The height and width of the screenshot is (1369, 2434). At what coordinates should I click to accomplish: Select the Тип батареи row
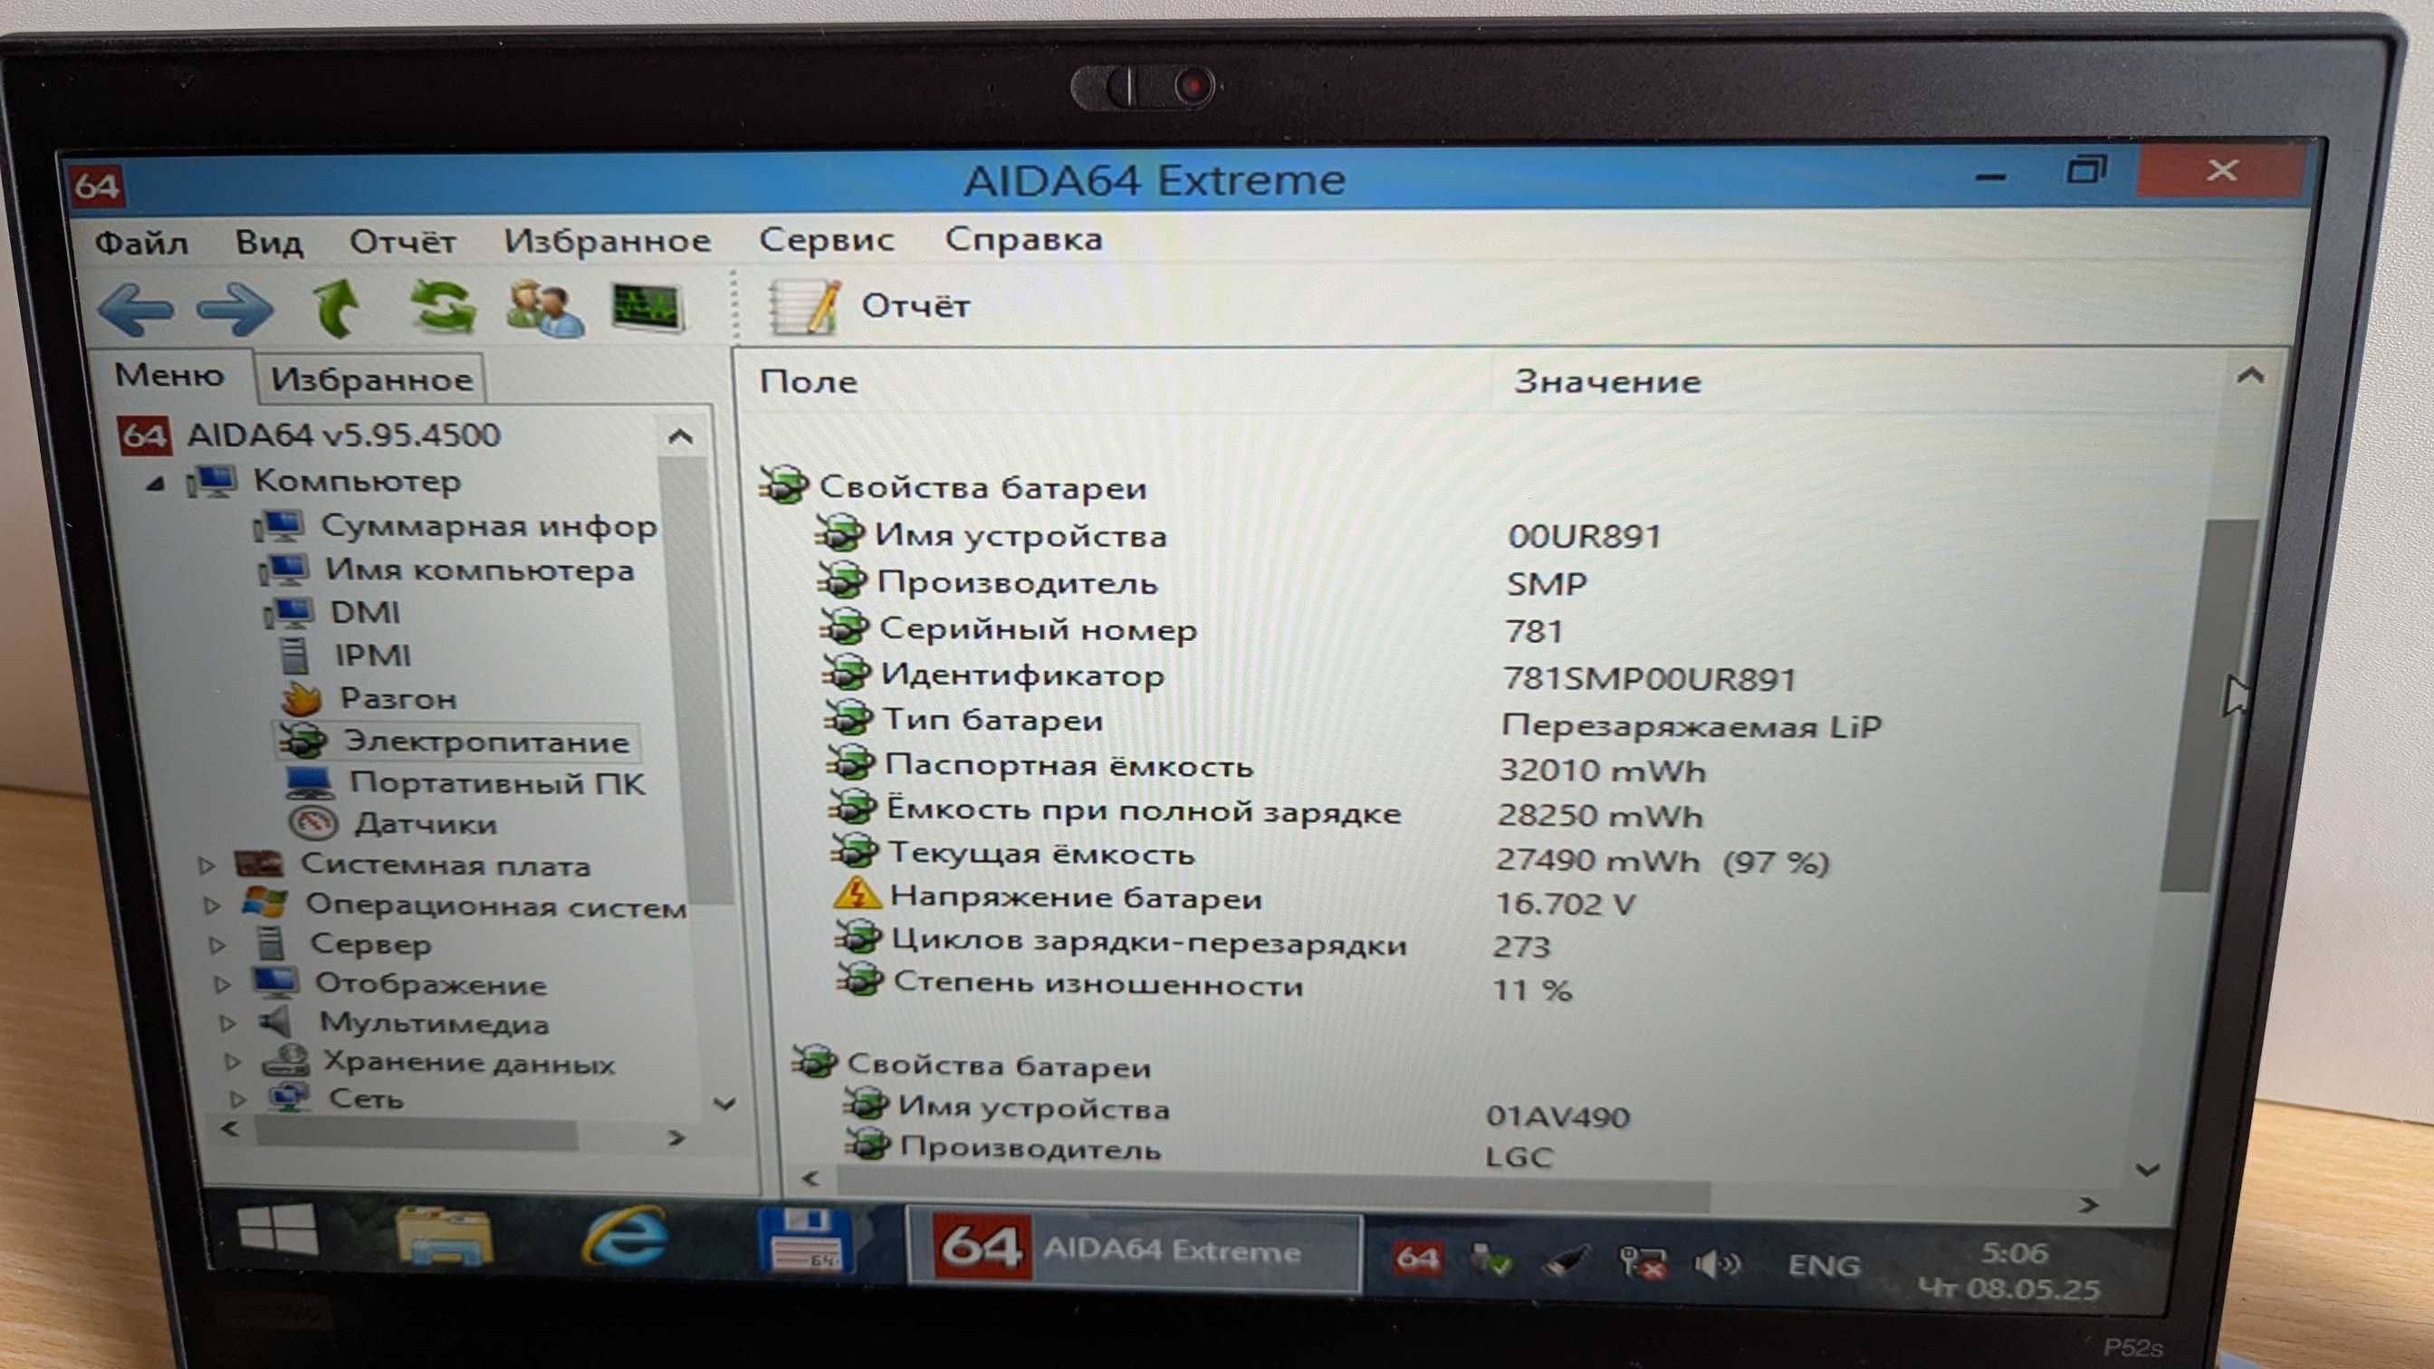pos(1353,722)
